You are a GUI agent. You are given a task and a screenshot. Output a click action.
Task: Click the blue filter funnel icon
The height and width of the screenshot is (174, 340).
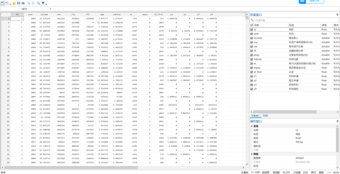click(43, 3)
